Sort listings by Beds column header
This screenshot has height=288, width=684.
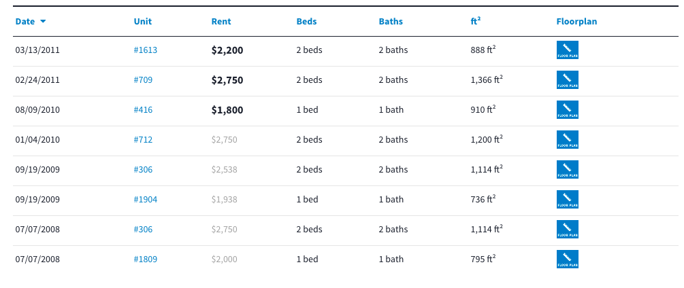(x=306, y=22)
